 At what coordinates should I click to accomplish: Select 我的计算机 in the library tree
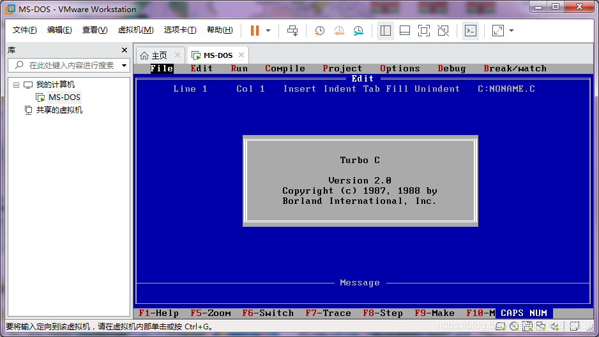55,85
